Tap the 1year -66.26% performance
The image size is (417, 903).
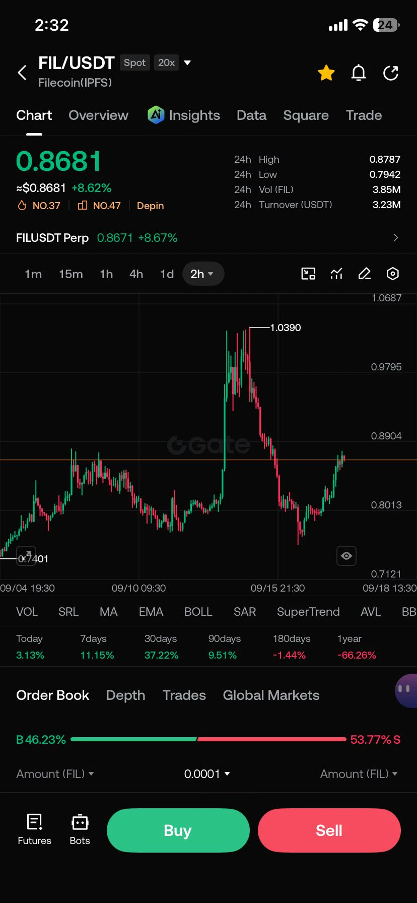[357, 647]
